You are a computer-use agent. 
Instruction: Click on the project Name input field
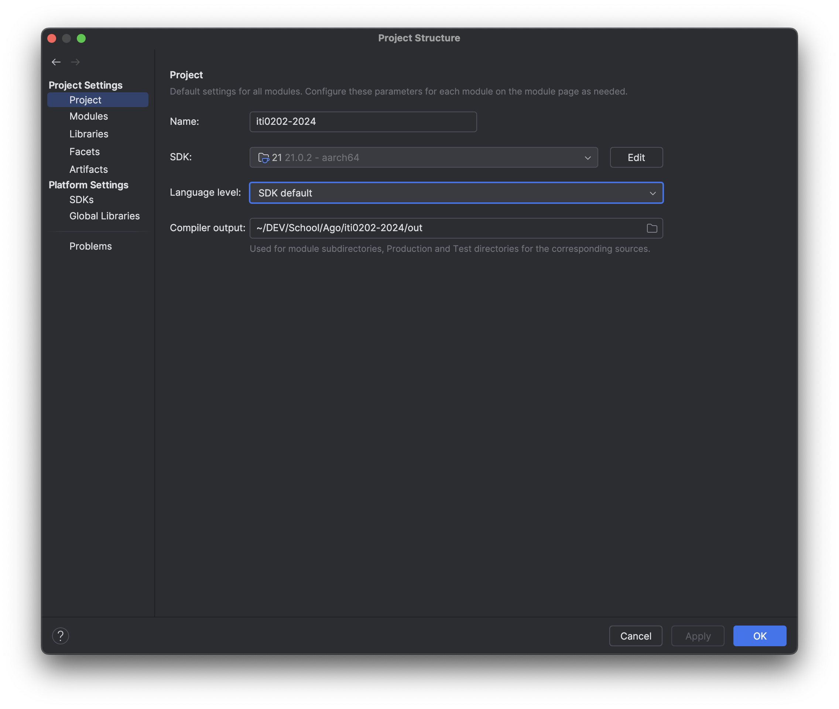click(x=363, y=121)
